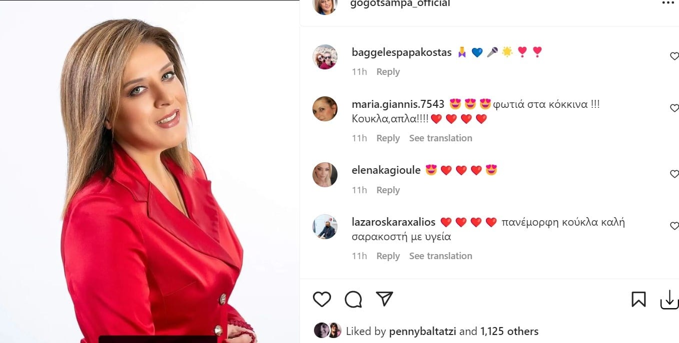
Task: Like baggelespapakostas comment with heart
Action: point(674,56)
